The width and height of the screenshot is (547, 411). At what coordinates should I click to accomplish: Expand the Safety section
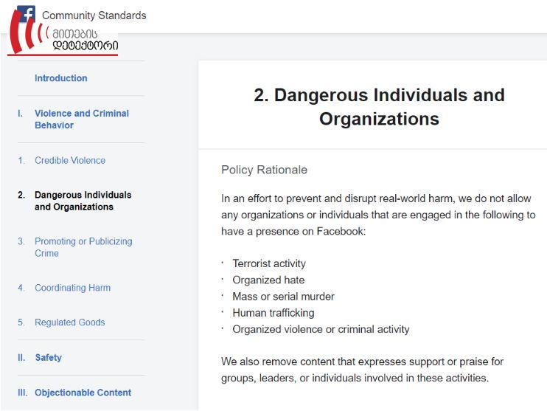click(x=48, y=357)
